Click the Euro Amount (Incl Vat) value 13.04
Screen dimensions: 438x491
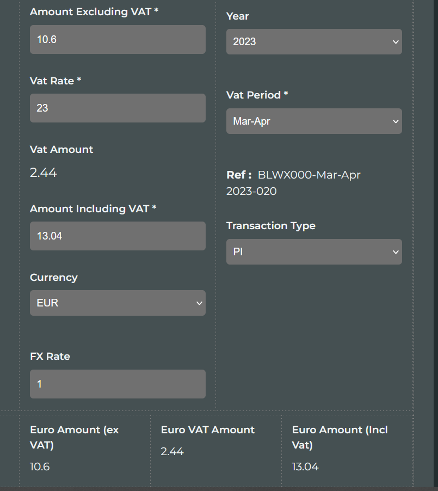click(305, 467)
